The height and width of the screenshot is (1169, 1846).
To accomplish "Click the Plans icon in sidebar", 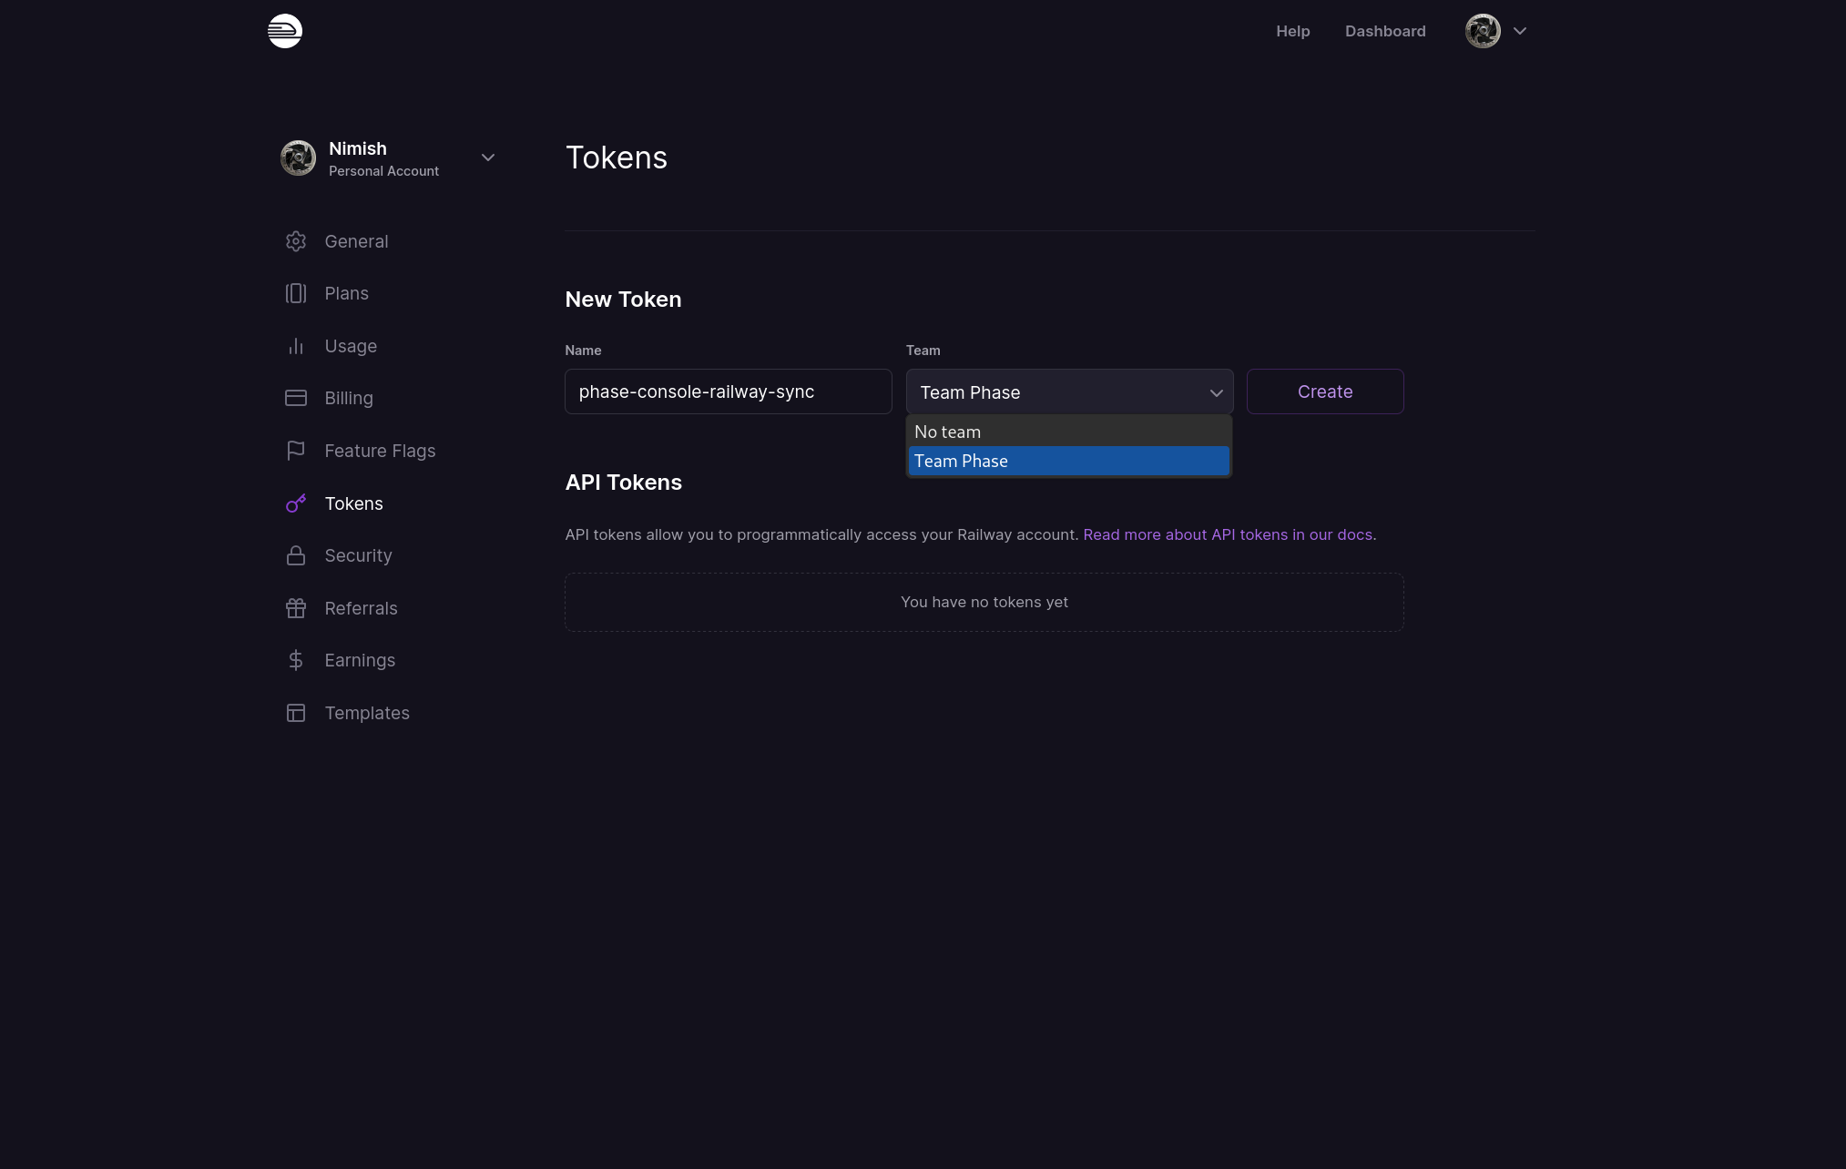I will (x=296, y=293).
